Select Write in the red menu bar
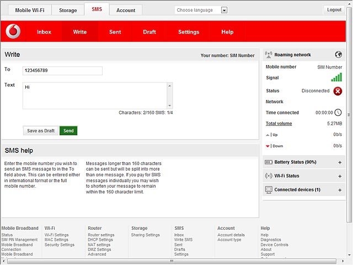Image resolution: width=353 pixels, height=265 pixels. point(79,32)
